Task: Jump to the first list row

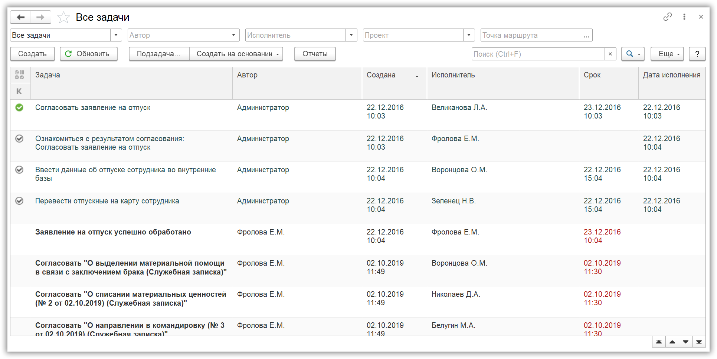Action: [659, 342]
